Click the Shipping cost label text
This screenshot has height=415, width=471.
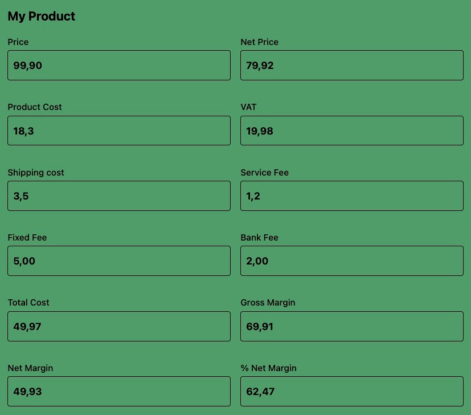tap(35, 173)
